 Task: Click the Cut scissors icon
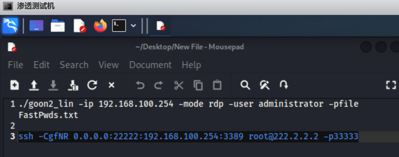pyautogui.click(x=178, y=85)
